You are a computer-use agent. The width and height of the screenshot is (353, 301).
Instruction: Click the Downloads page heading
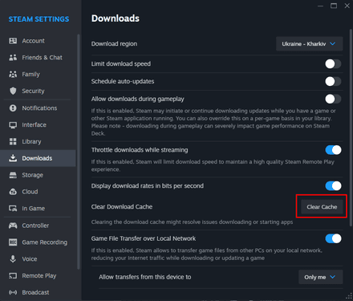click(x=116, y=18)
